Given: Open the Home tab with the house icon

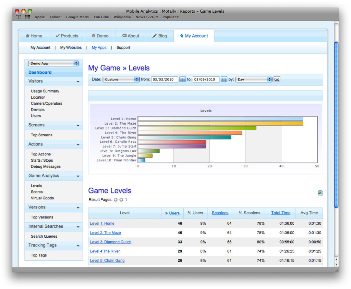Looking at the screenshot, I should pyautogui.click(x=34, y=36).
